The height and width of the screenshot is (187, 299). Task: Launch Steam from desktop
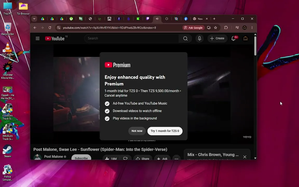coord(8,151)
